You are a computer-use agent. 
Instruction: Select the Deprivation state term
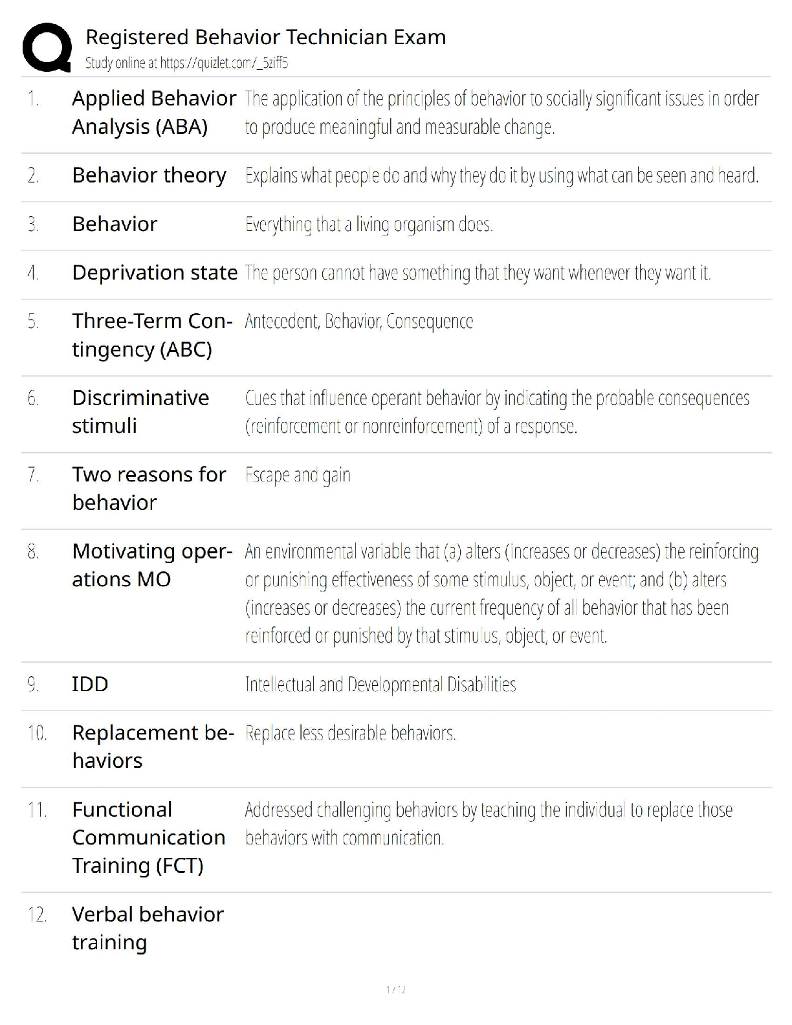155,272
